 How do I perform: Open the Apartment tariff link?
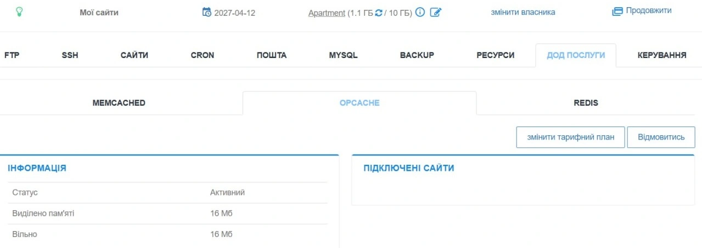327,13
